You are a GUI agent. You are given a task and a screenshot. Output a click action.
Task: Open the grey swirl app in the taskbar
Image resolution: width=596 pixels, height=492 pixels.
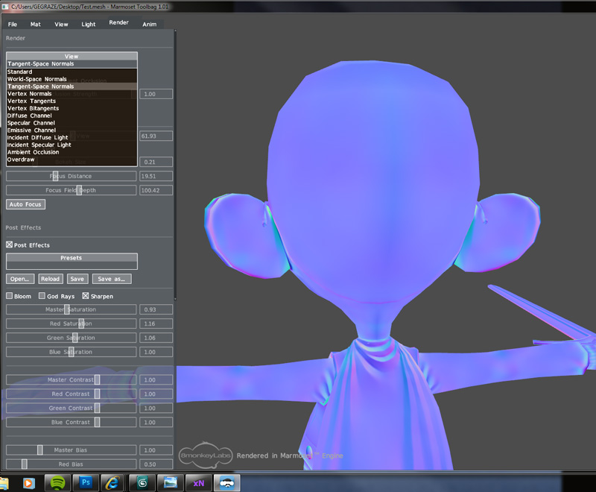click(x=142, y=483)
